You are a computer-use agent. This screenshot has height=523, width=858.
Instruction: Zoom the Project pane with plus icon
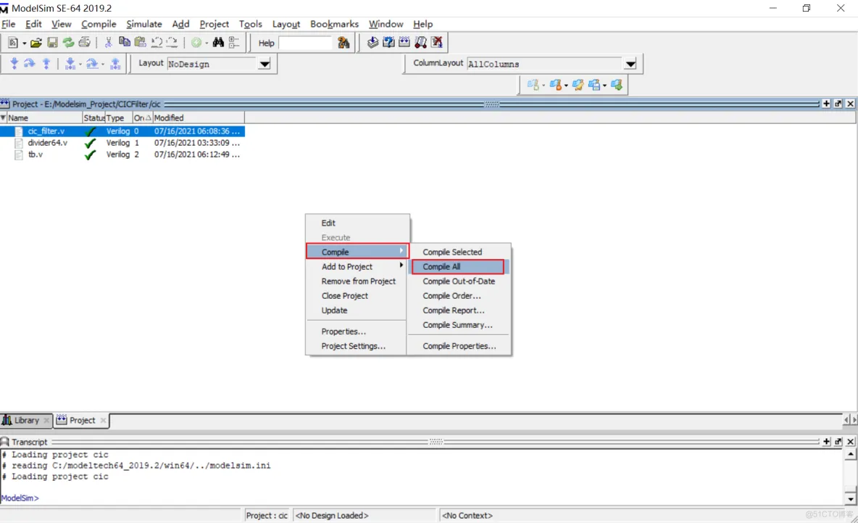(826, 104)
